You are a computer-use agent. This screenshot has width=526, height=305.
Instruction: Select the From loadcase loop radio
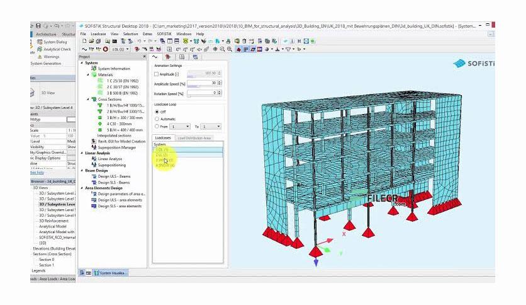(157, 126)
